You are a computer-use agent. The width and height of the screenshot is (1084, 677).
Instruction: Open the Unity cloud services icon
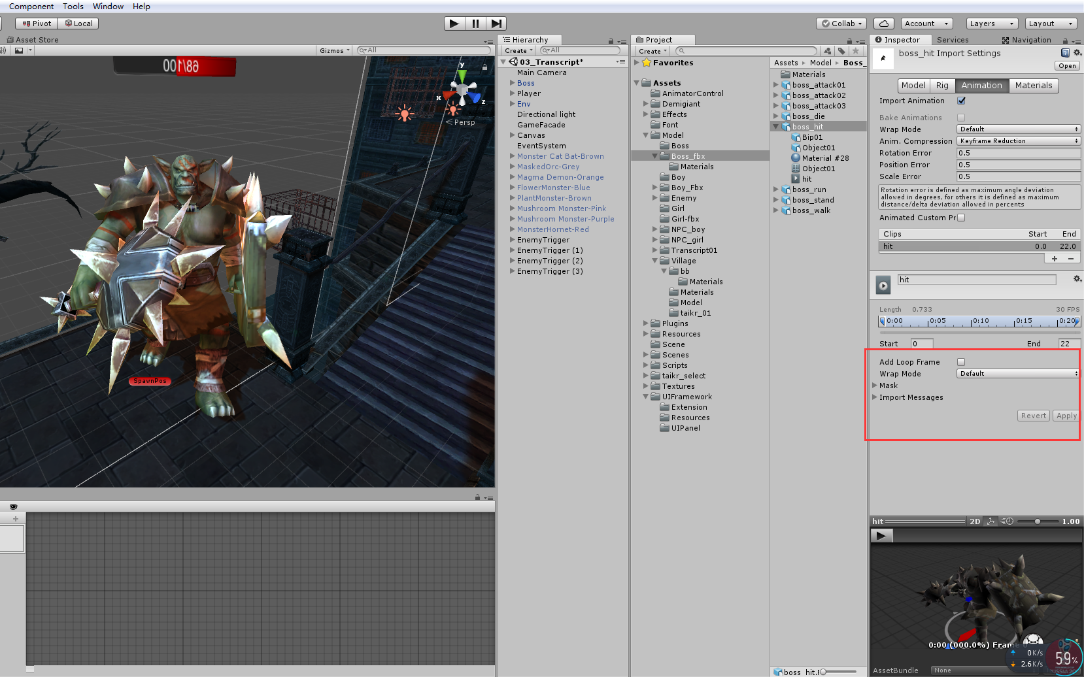884,24
